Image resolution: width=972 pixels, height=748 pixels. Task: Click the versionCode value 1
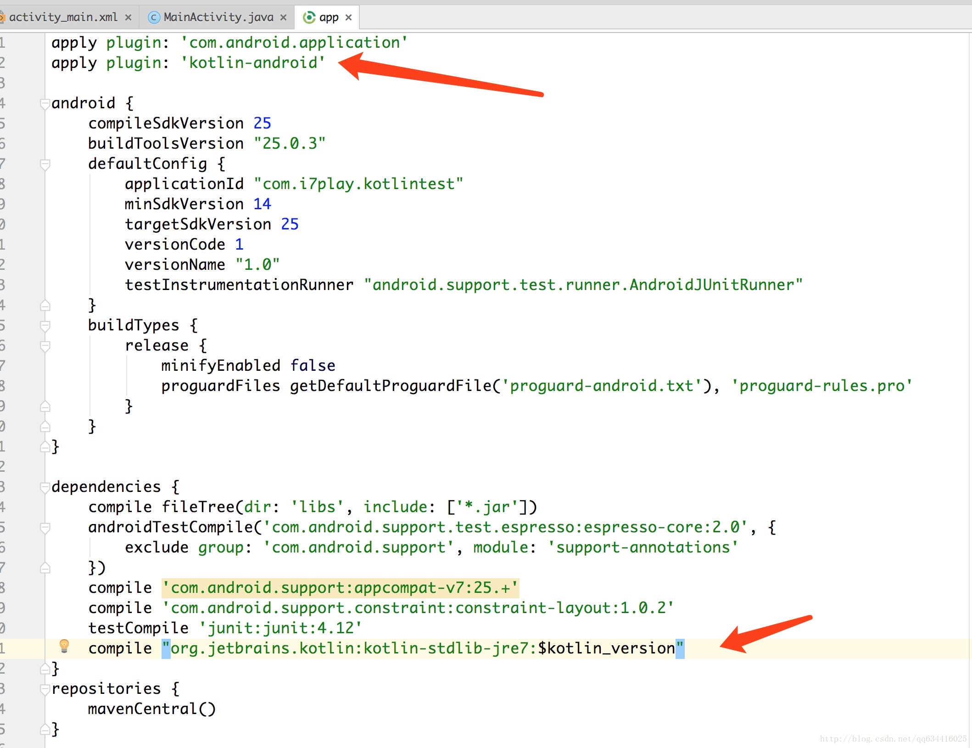pos(239,245)
